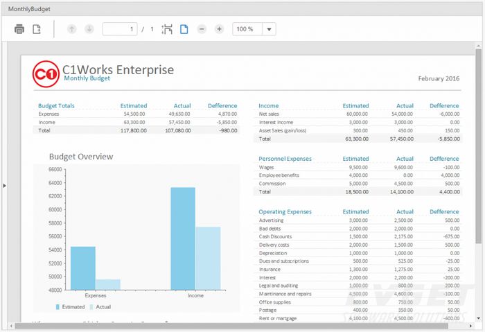Click the horizontal scrollbar left arrow

click(12, 326)
